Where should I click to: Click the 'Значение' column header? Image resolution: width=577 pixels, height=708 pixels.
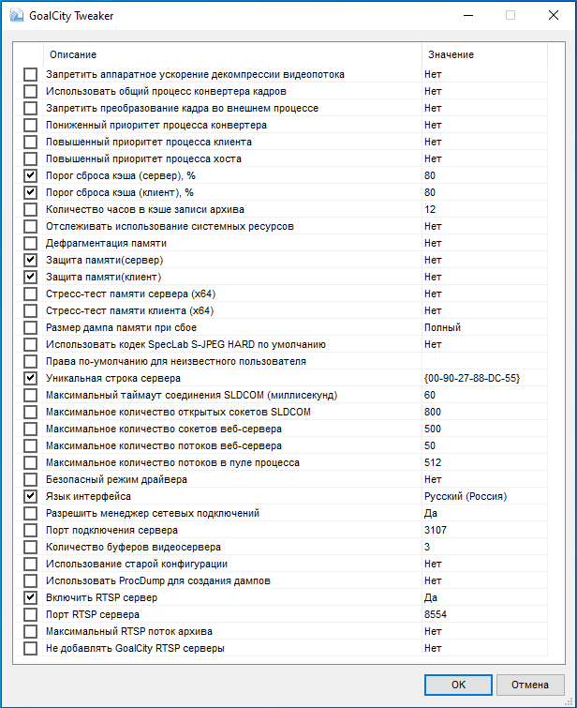(x=484, y=54)
